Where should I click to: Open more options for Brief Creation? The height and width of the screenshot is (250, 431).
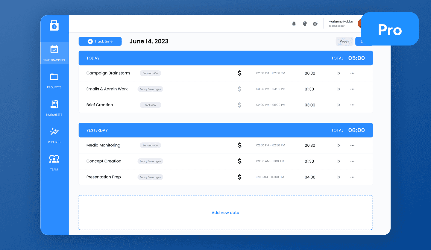coord(352,105)
